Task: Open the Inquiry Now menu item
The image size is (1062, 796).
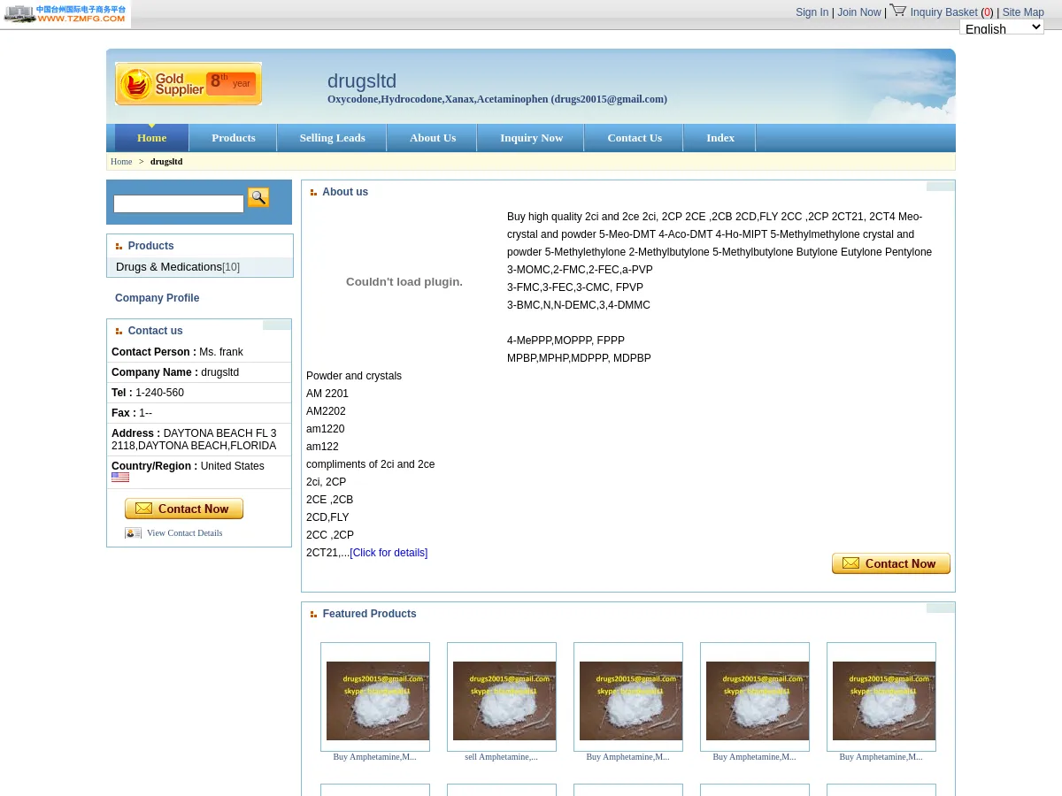Action: (531, 138)
